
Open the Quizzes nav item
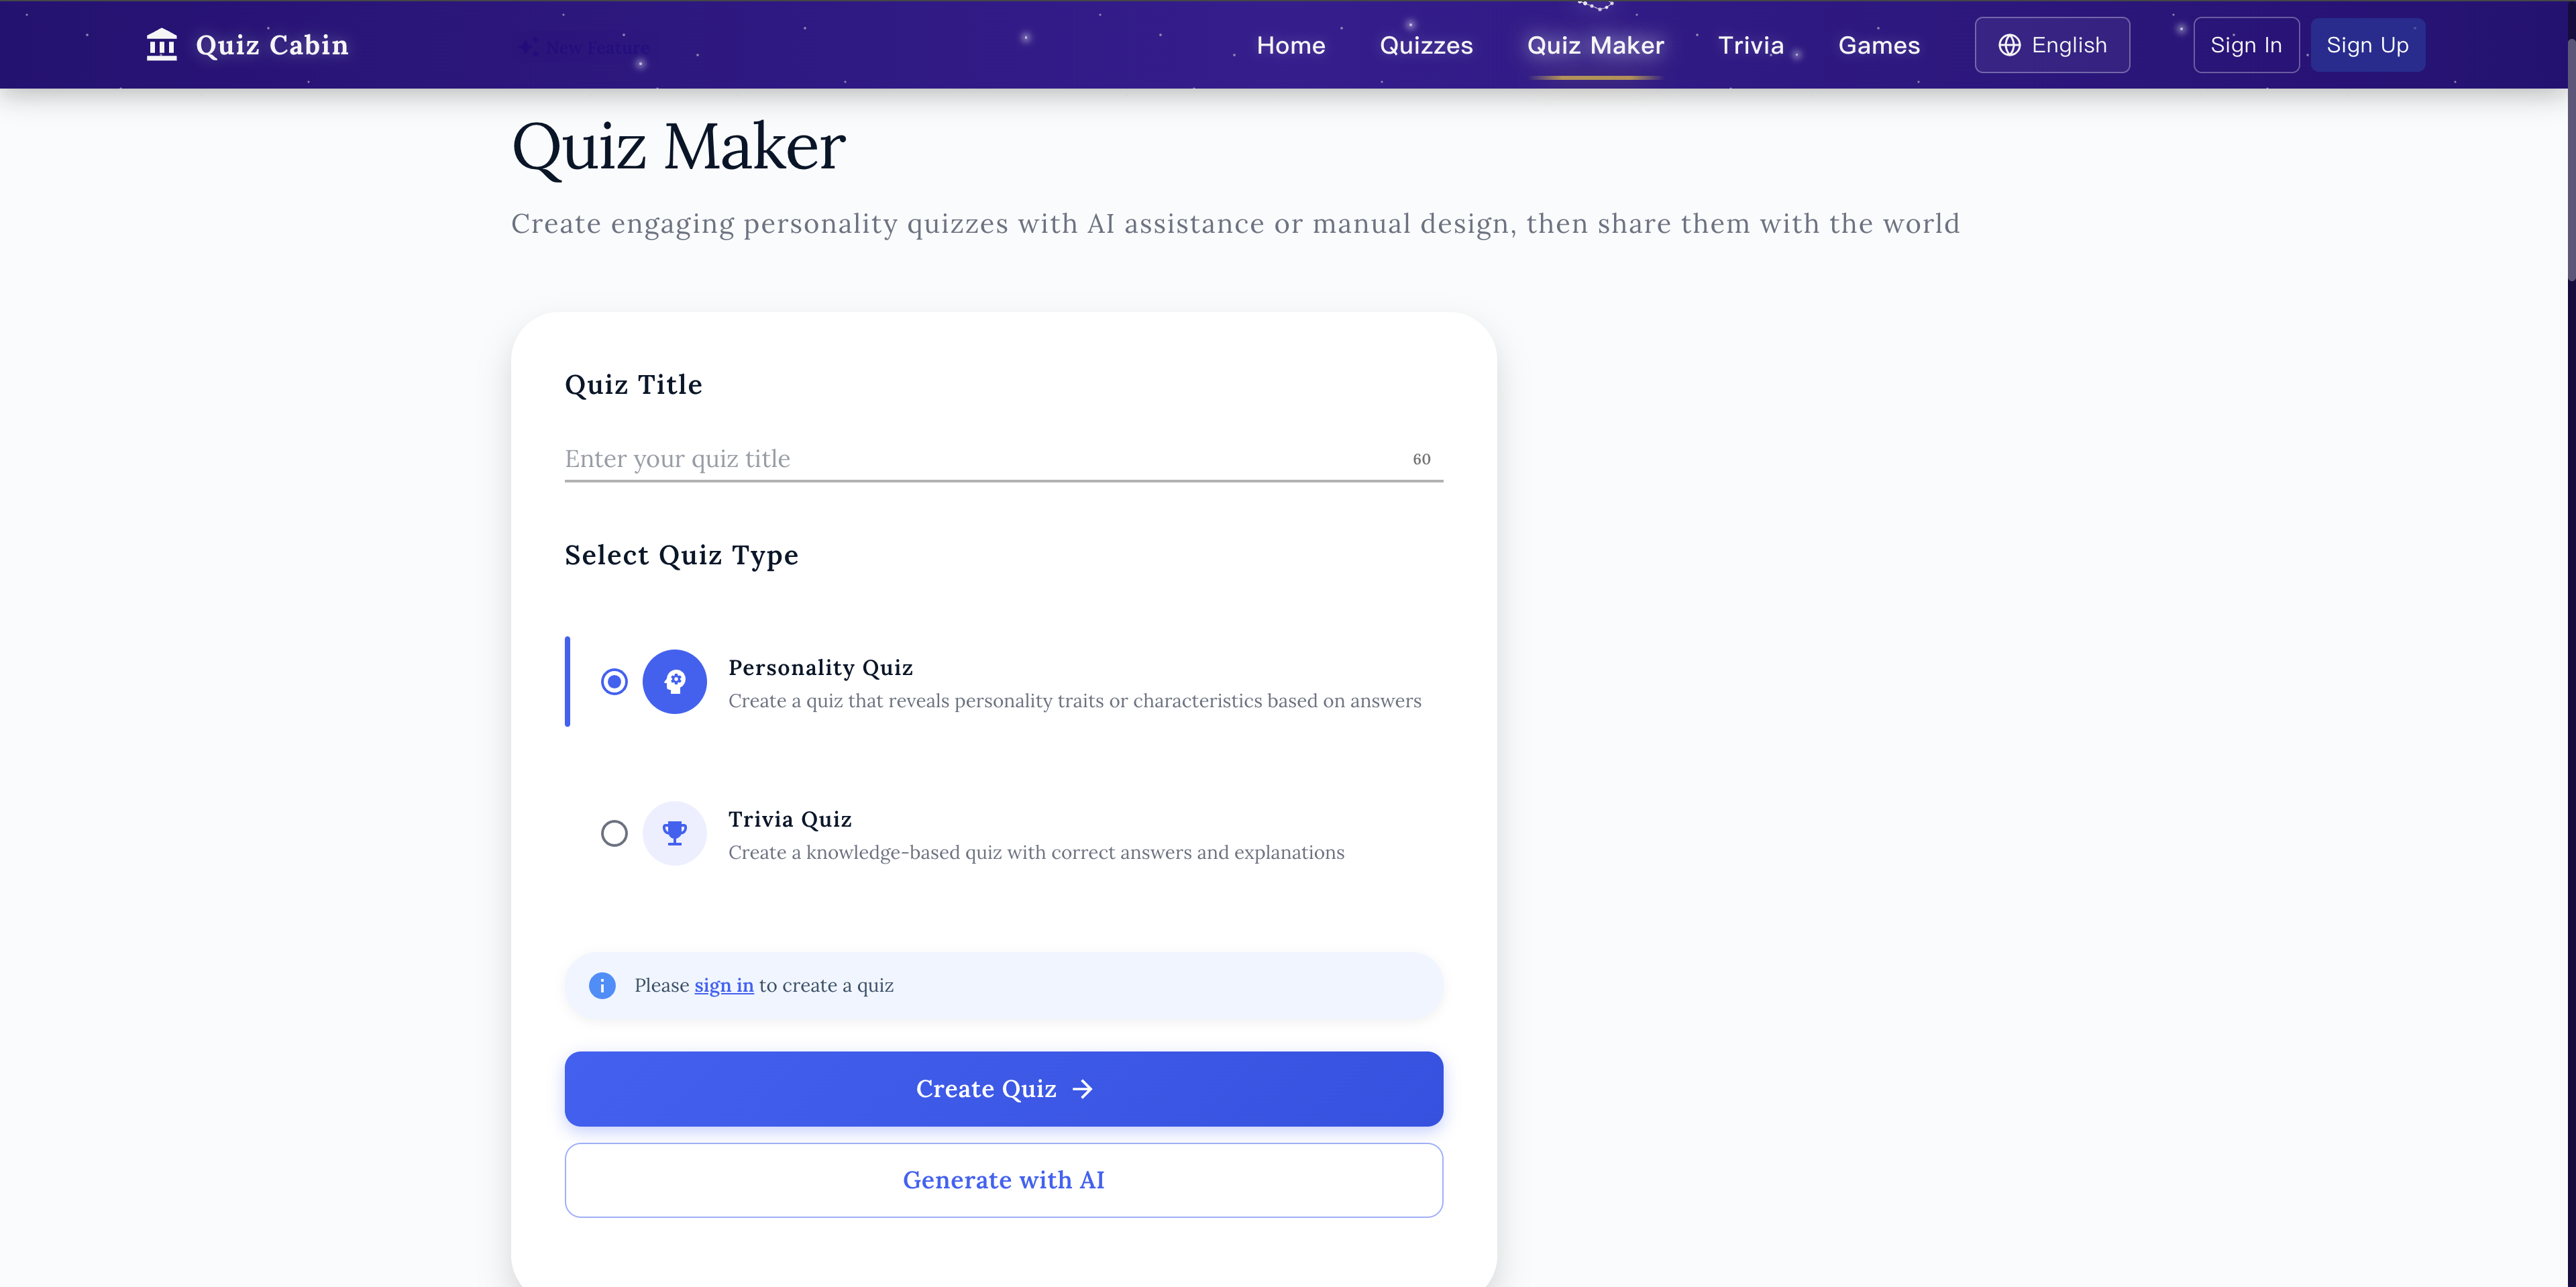coord(1426,45)
